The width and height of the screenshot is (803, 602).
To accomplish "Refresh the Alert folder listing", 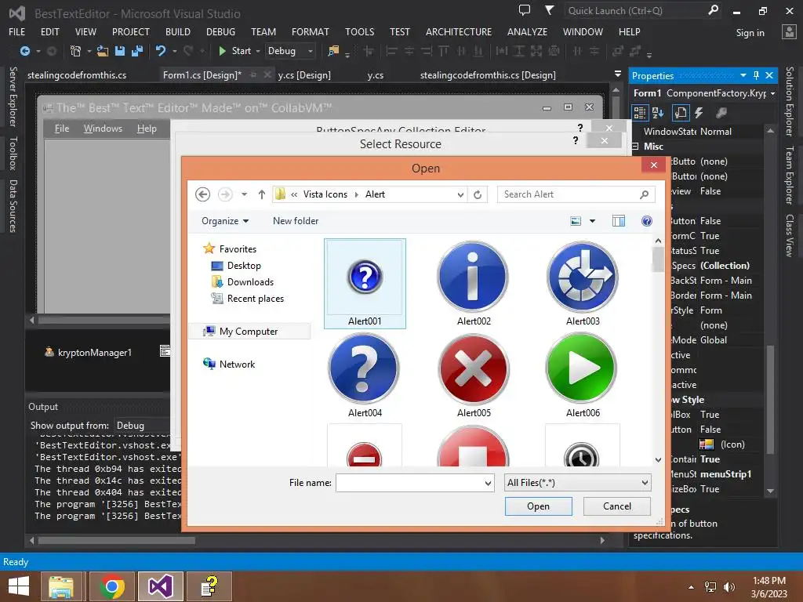I will point(478,194).
